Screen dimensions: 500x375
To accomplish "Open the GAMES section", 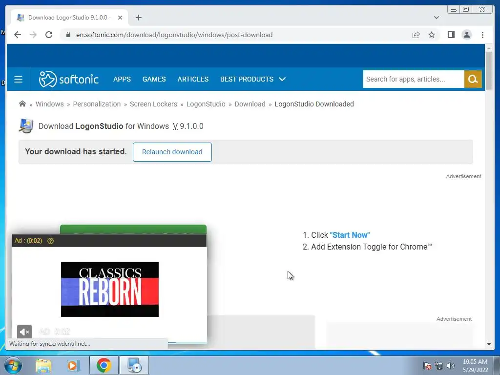I will pyautogui.click(x=154, y=79).
